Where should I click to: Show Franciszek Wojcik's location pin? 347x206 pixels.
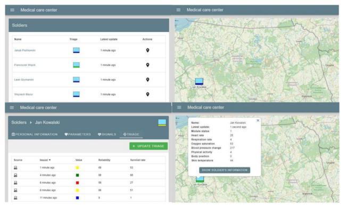tap(147, 65)
